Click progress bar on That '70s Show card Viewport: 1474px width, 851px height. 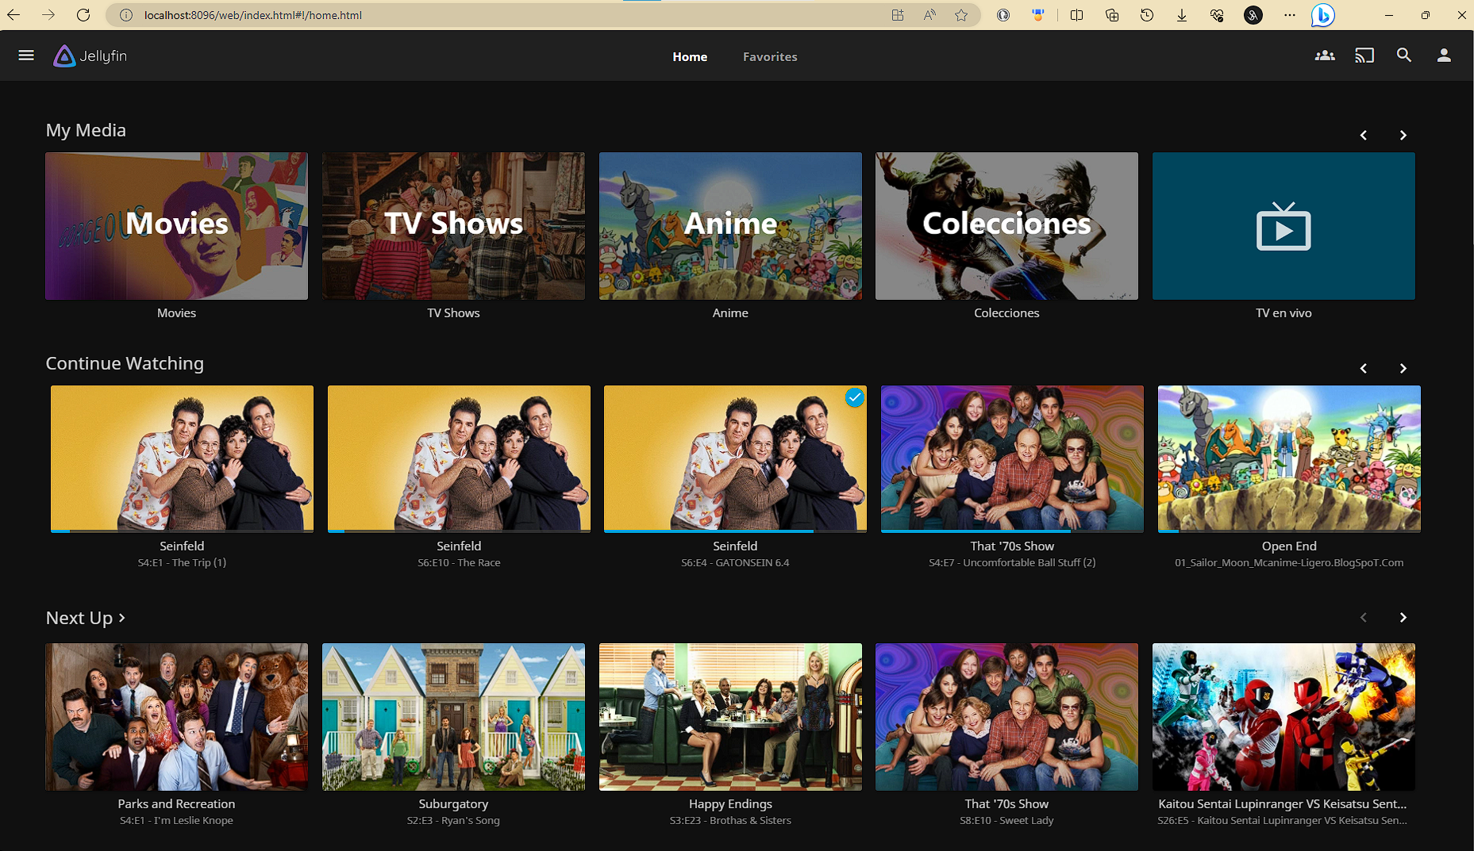[x=1011, y=531]
